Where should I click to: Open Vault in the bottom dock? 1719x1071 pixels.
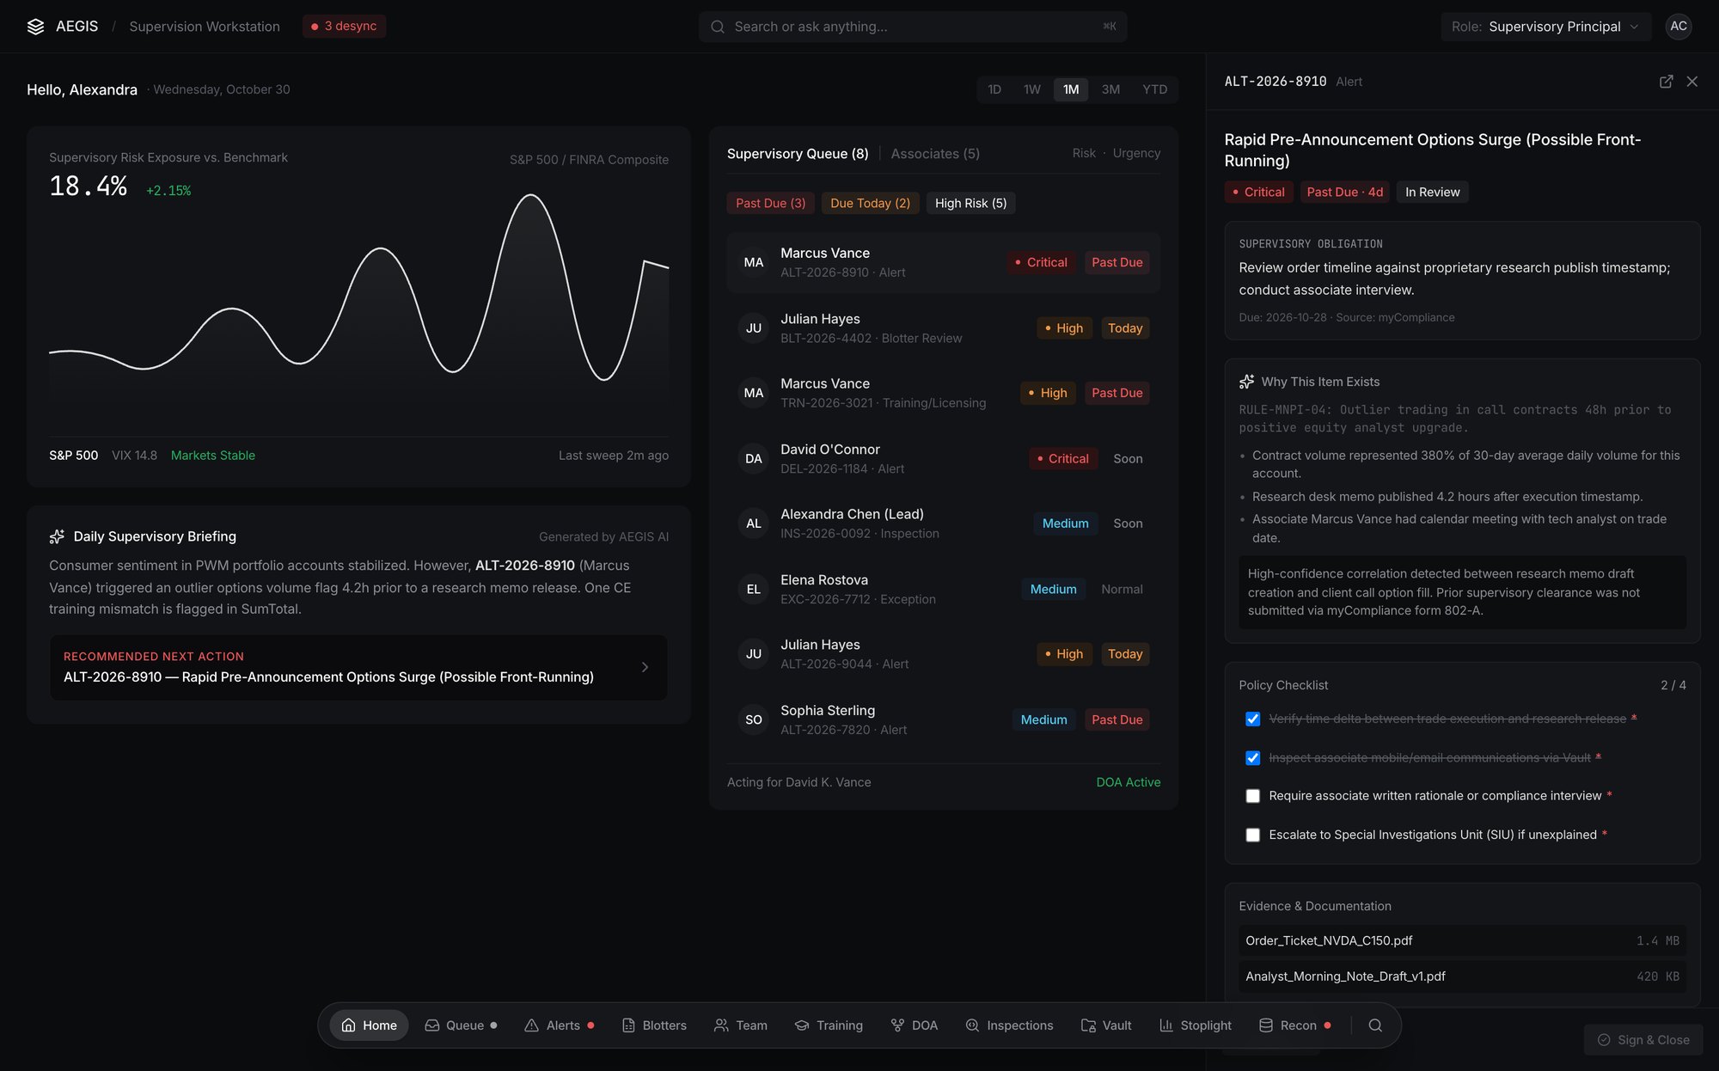[1106, 1025]
